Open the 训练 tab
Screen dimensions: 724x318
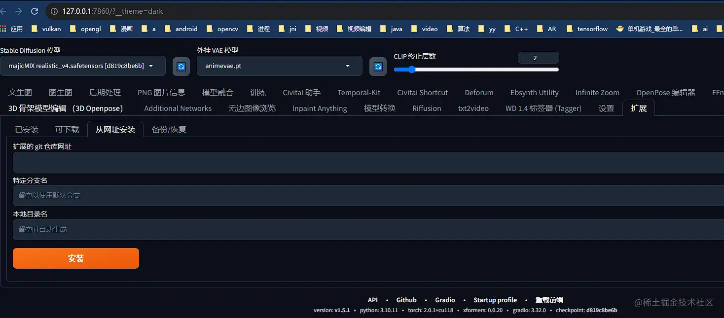coord(258,93)
